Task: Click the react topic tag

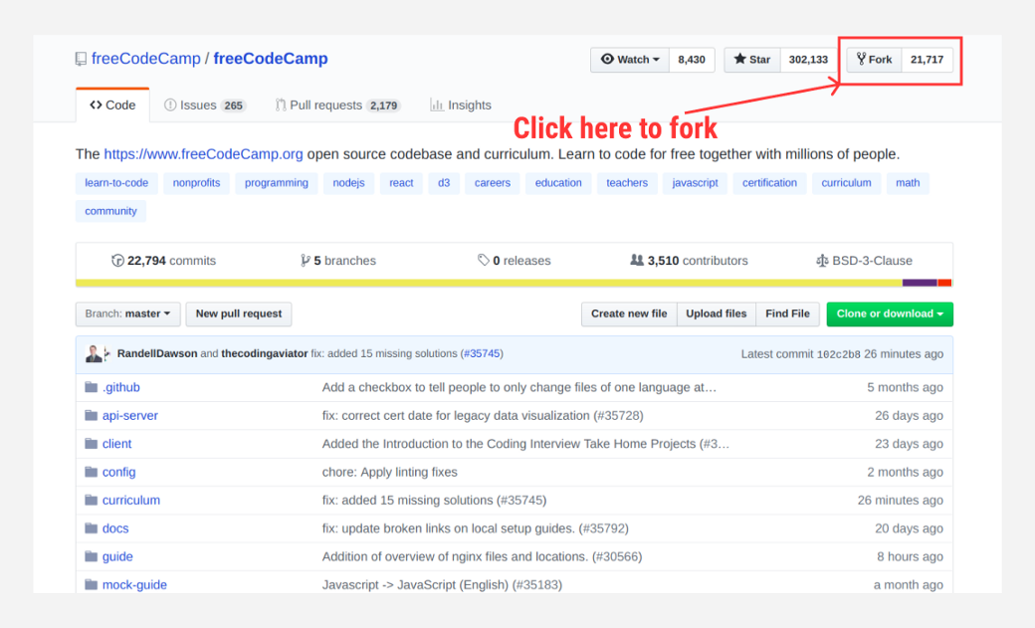Action: (401, 183)
